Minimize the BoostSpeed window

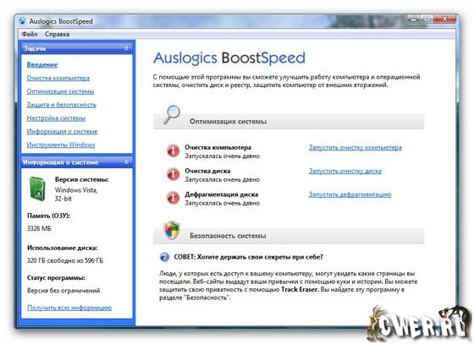pyautogui.click(x=414, y=19)
